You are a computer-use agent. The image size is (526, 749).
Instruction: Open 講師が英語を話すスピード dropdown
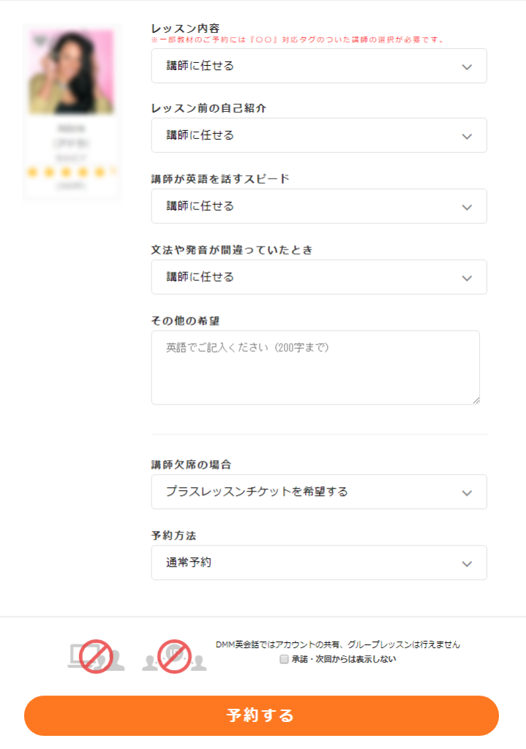coord(318,206)
